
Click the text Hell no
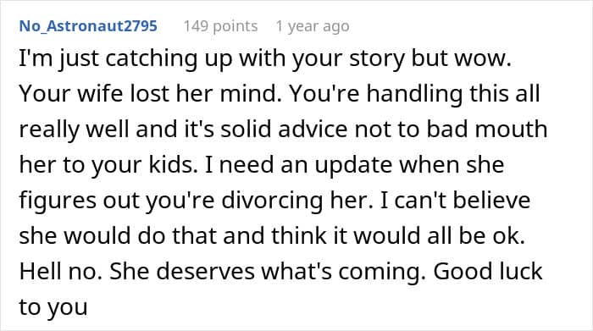[x=60, y=271]
